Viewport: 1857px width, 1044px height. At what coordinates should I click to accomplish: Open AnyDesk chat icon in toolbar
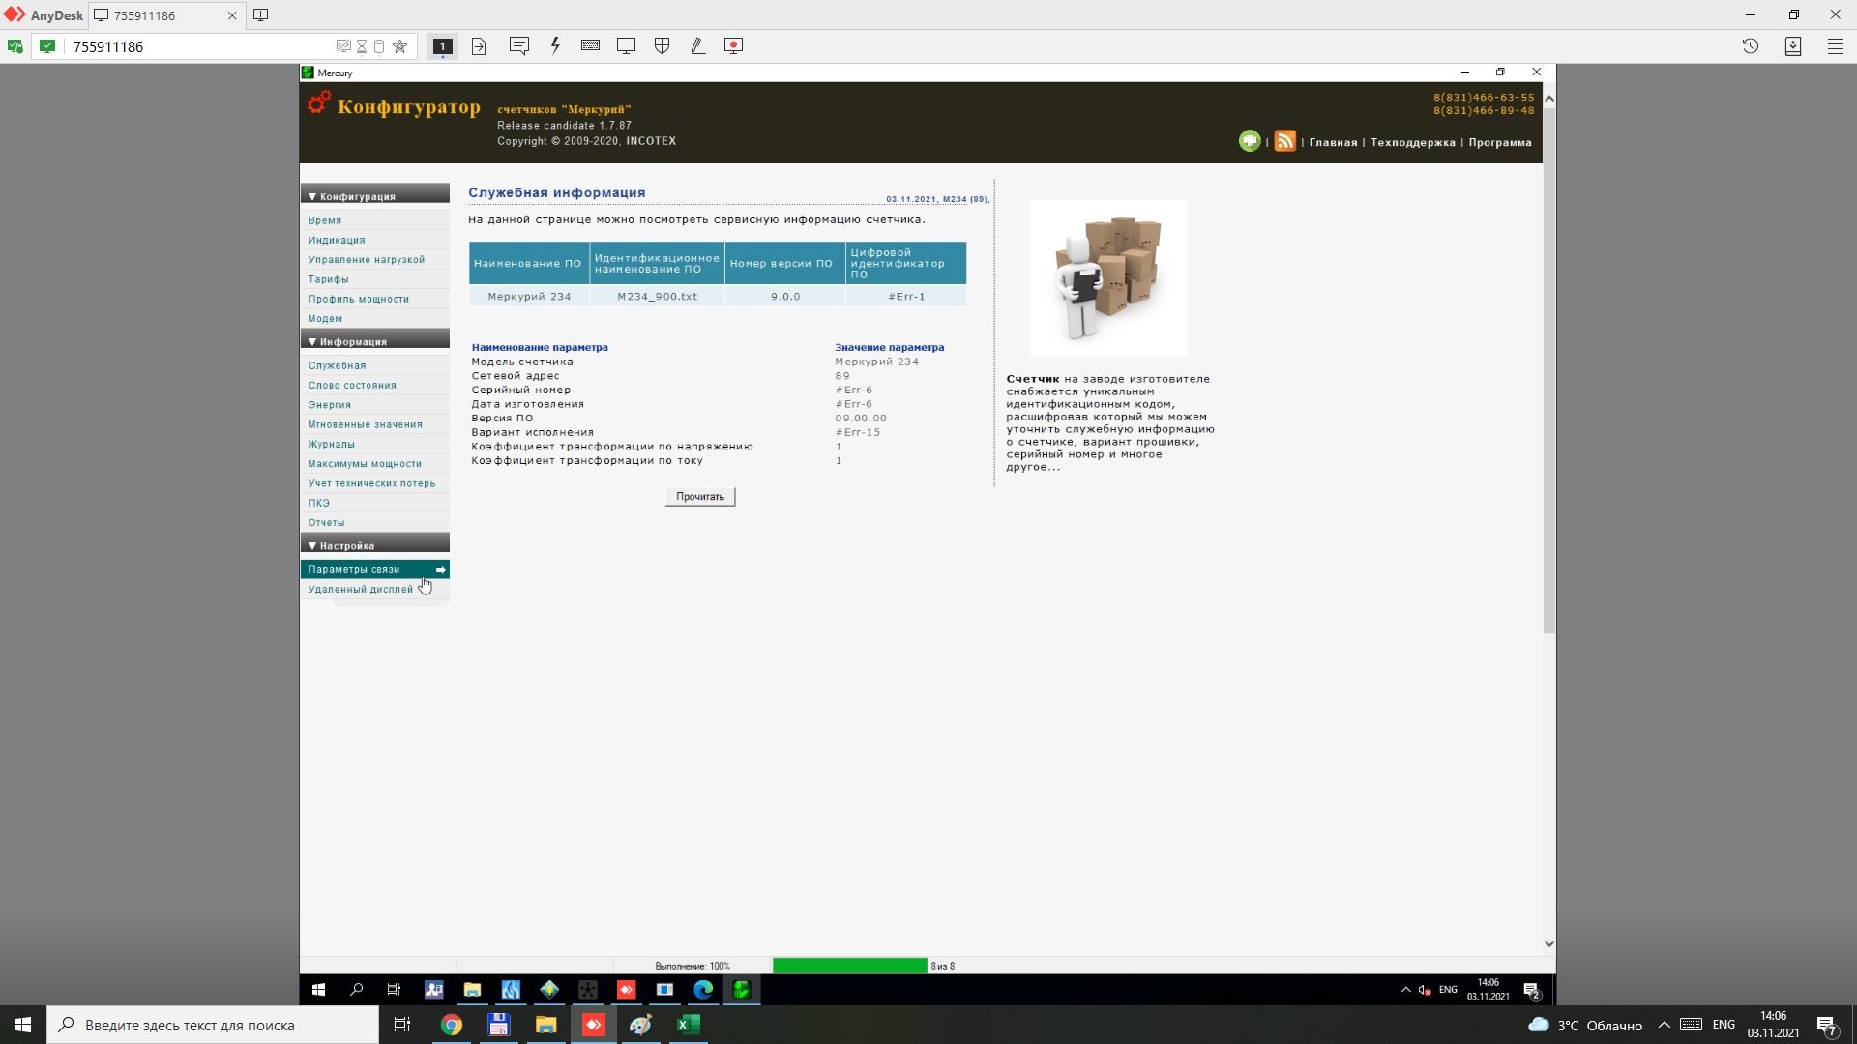tap(519, 45)
